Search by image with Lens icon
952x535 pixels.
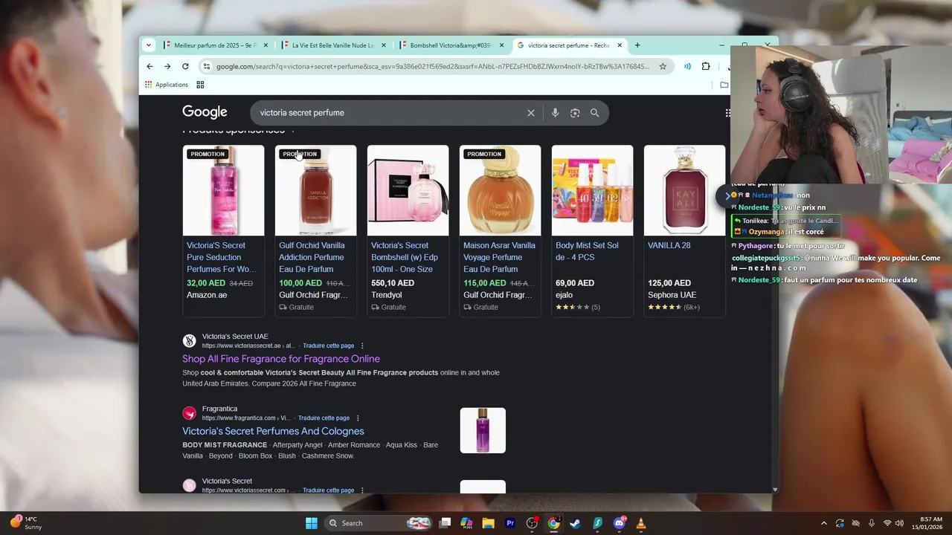pyautogui.click(x=575, y=113)
